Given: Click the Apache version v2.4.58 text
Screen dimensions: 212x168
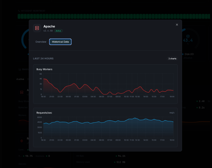Looking at the screenshot, I should (x=48, y=31).
